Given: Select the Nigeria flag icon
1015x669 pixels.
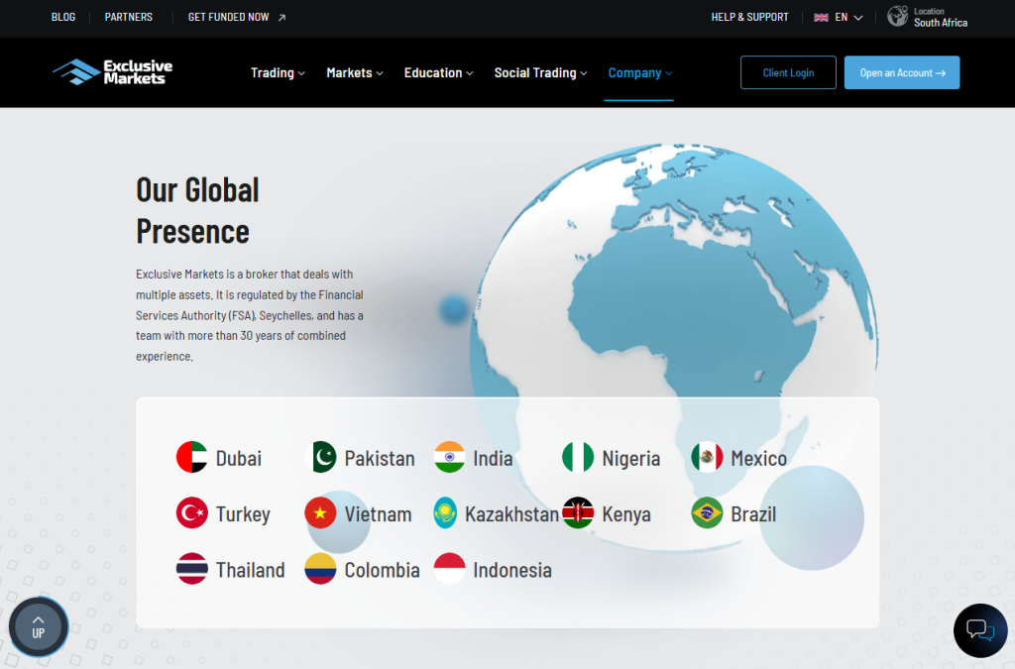Looking at the screenshot, I should [578, 458].
